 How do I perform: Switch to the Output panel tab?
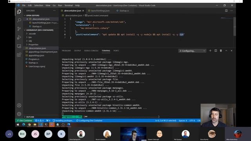[77, 51]
